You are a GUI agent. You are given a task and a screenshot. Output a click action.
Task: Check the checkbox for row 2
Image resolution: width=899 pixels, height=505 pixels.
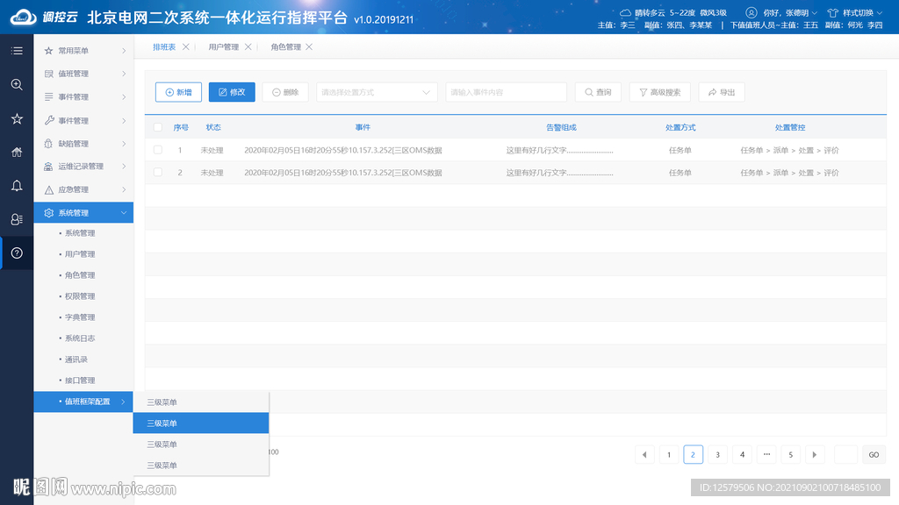[158, 173]
